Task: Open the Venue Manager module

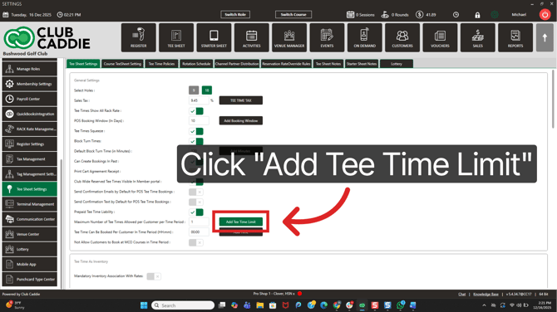Action: pyautogui.click(x=289, y=37)
